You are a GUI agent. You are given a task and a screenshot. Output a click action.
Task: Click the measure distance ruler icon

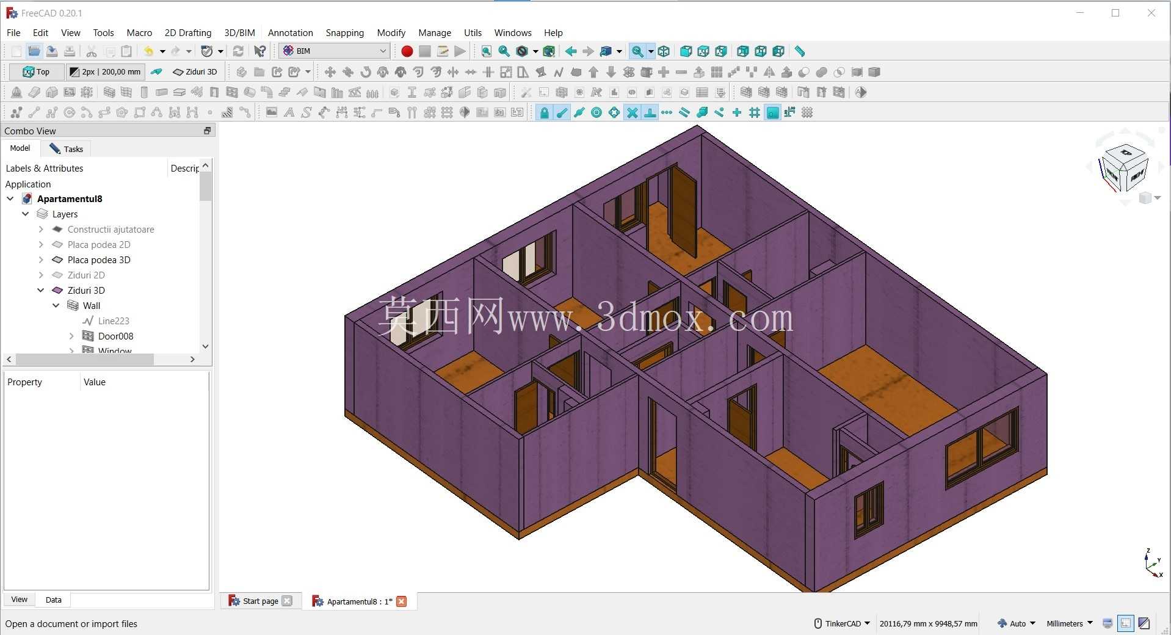(800, 51)
